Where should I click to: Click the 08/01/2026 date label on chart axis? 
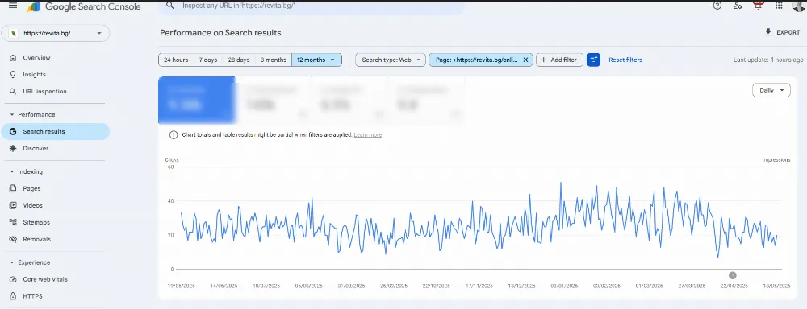click(563, 286)
